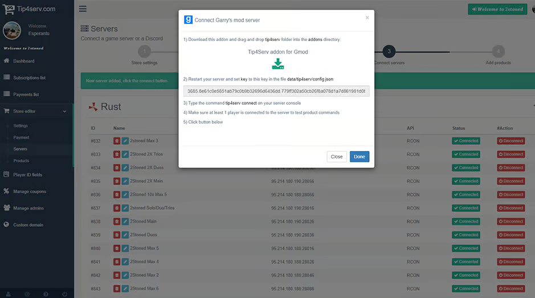Image resolution: width=535 pixels, height=298 pixels.
Task: Open Manage admins page
Action: (x=28, y=208)
